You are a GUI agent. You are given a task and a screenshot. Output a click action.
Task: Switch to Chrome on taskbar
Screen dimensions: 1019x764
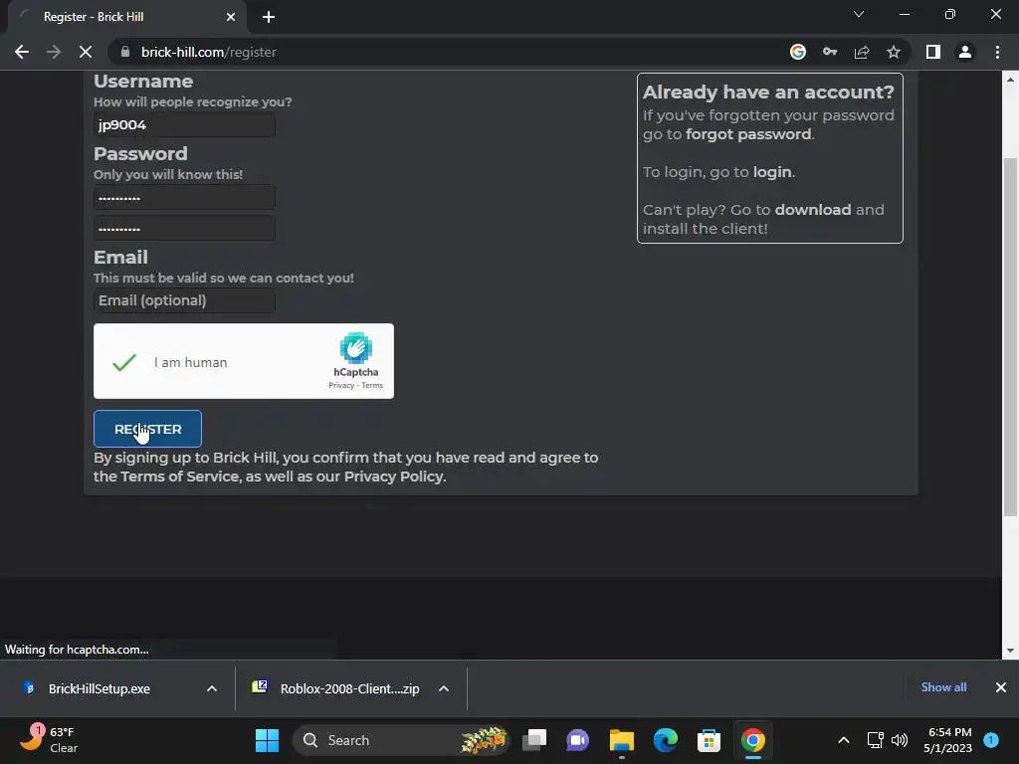coord(752,740)
